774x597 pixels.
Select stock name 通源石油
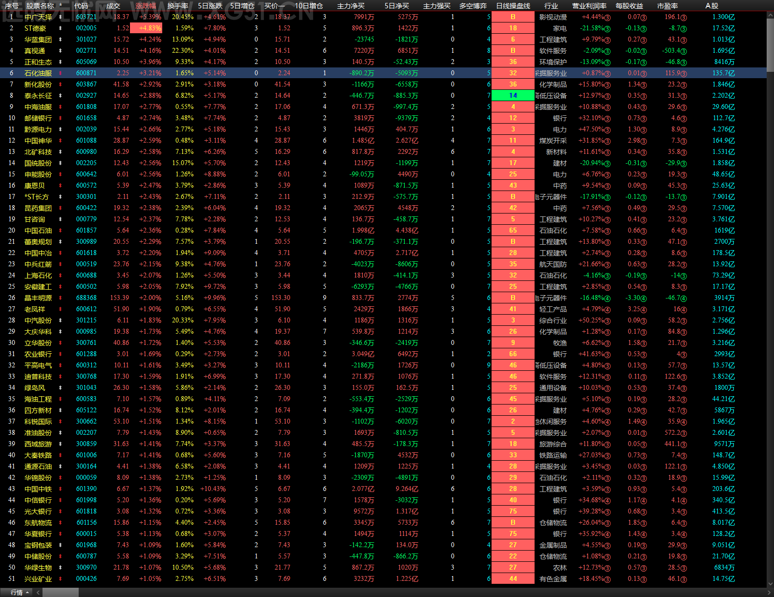38,467
